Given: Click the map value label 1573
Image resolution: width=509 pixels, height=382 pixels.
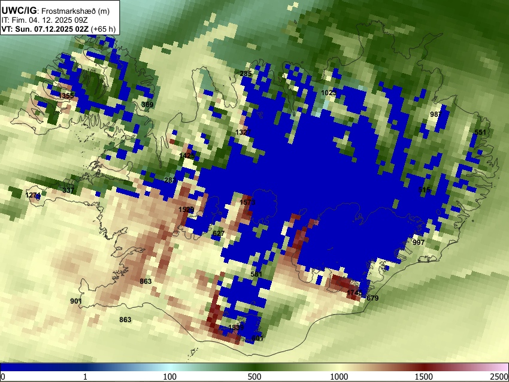Looking at the screenshot, I should point(247,202).
